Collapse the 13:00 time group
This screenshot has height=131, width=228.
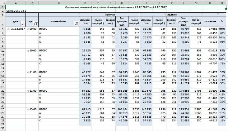(x=28, y=109)
